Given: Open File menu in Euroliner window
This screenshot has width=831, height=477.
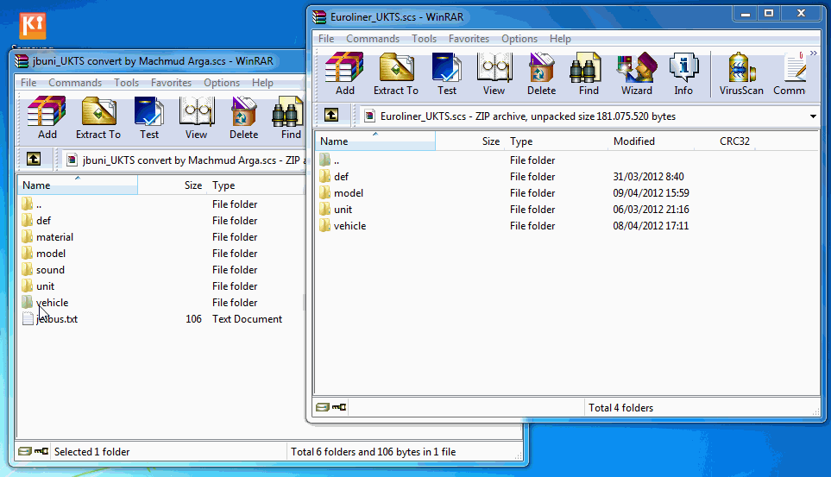Looking at the screenshot, I should click(326, 39).
